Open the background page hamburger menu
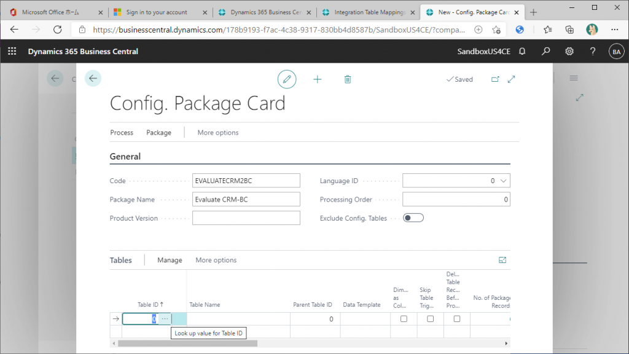 [574, 78]
